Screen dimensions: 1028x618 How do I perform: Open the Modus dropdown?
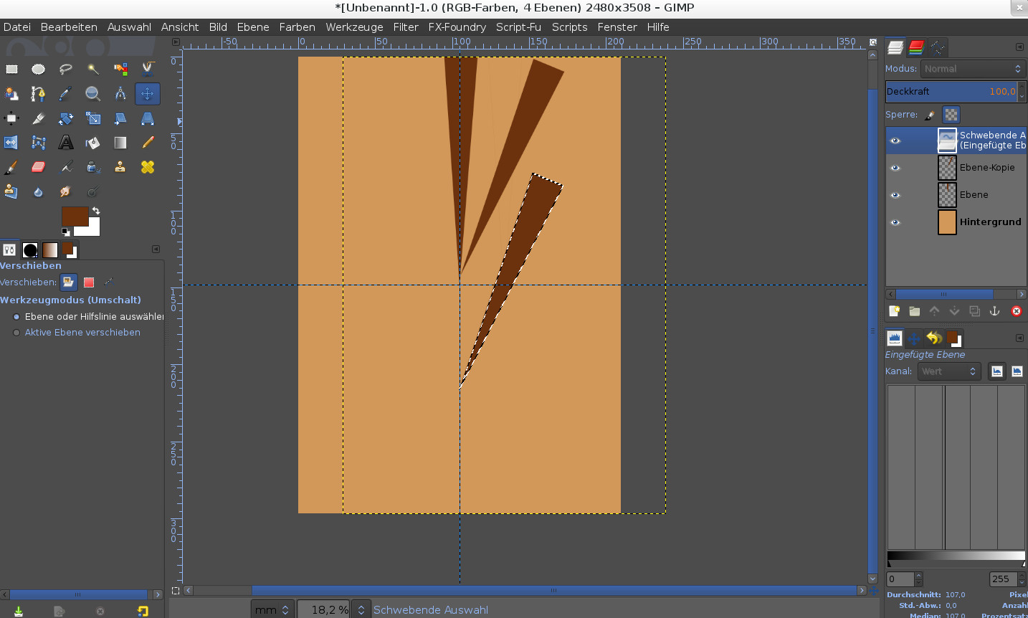coord(972,69)
